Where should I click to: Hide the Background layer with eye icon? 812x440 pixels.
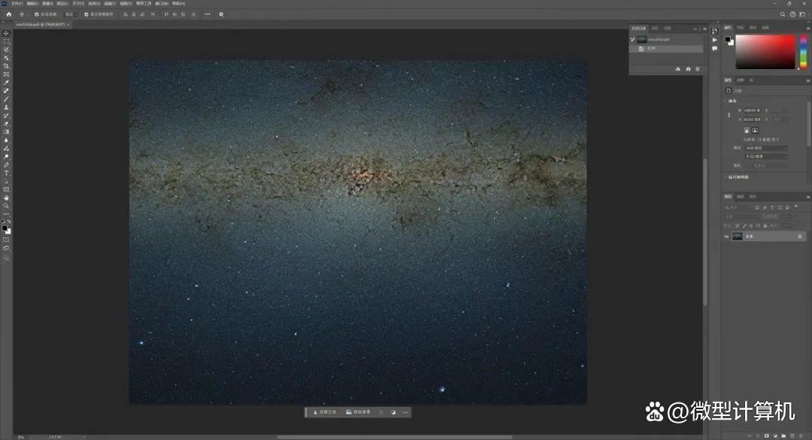pyautogui.click(x=726, y=237)
